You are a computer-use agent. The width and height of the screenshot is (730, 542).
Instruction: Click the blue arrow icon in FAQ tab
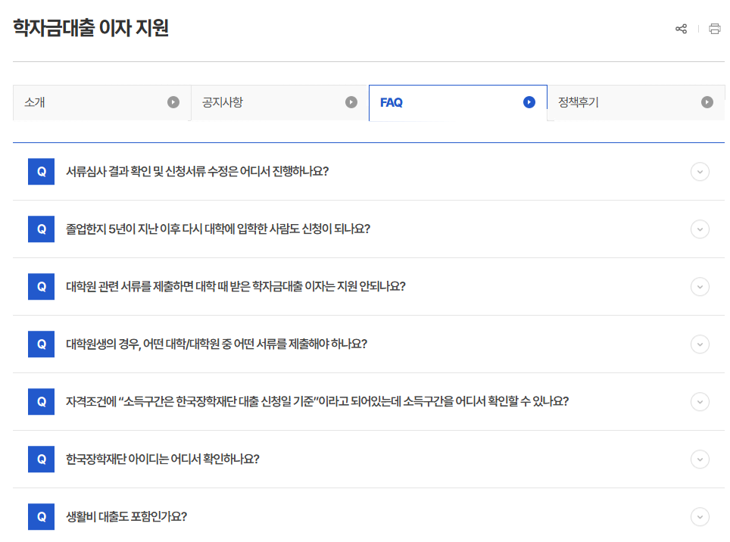529,102
